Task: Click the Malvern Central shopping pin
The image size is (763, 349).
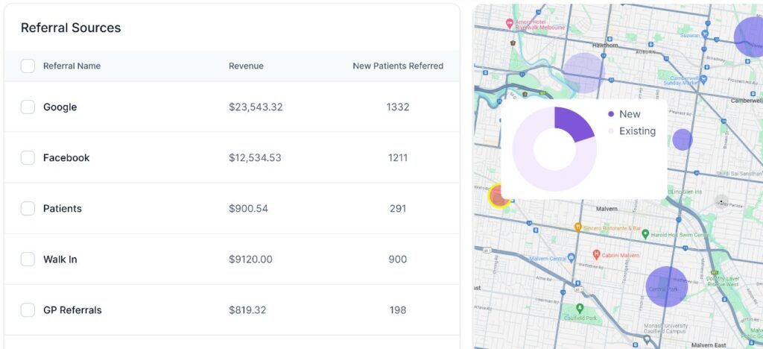Action: pyautogui.click(x=572, y=257)
